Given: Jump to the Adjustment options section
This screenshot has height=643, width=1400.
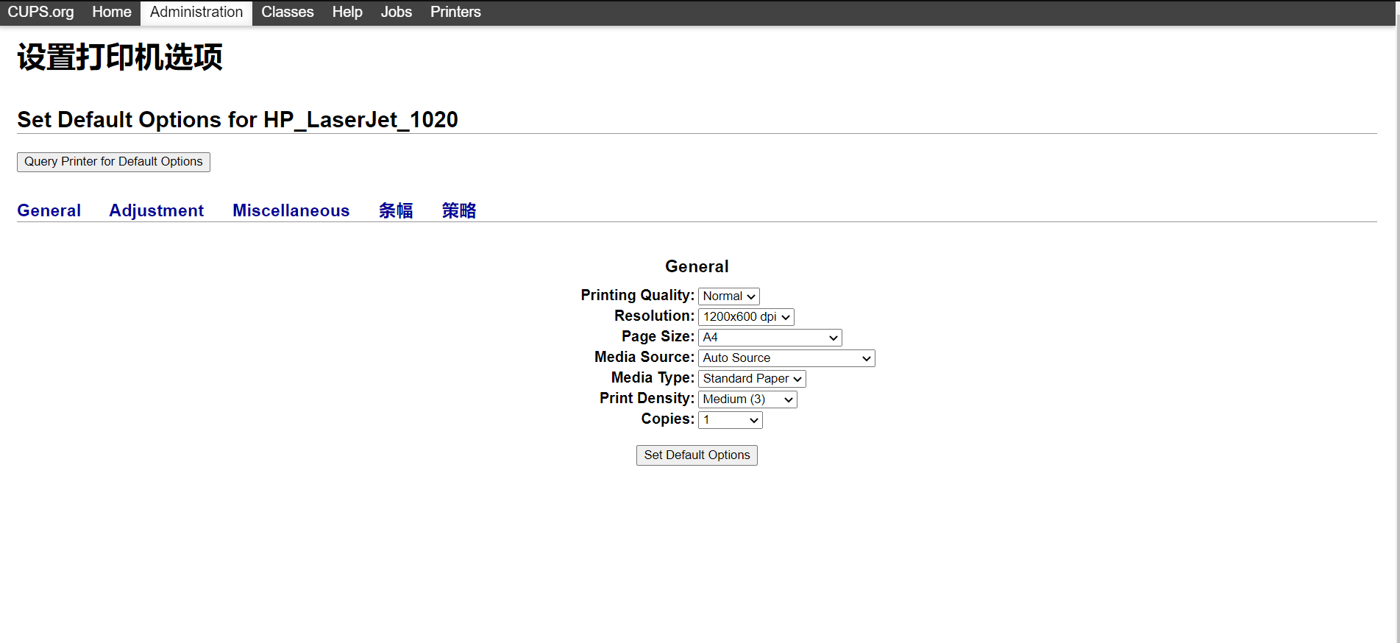Looking at the screenshot, I should pyautogui.click(x=157, y=210).
